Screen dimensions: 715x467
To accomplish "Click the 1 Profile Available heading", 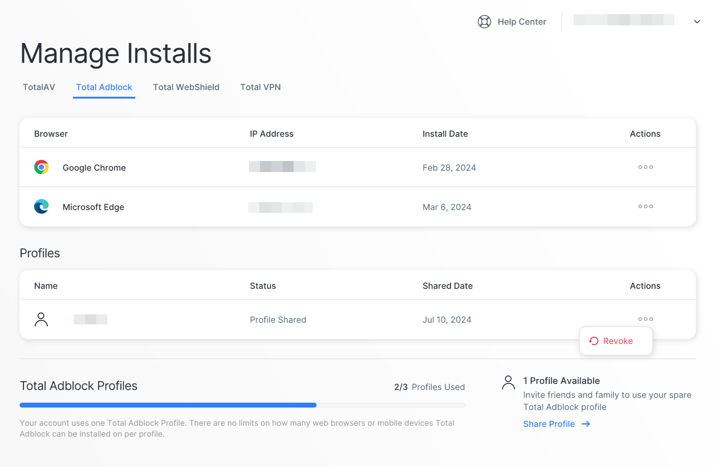I will tap(561, 380).
